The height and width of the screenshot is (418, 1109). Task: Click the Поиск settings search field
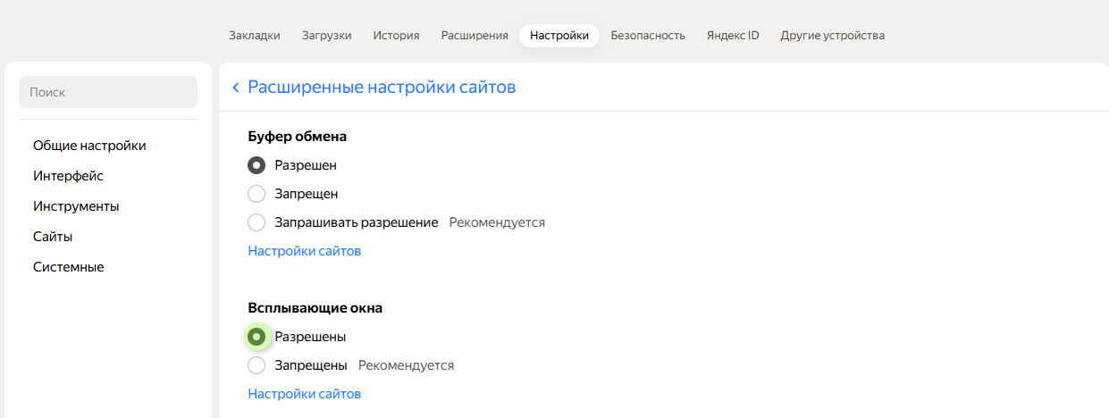click(108, 92)
